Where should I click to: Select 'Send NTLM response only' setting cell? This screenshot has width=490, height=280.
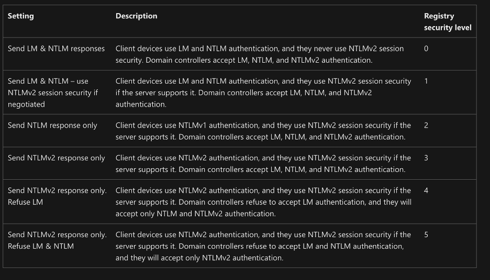pyautogui.click(x=52, y=125)
